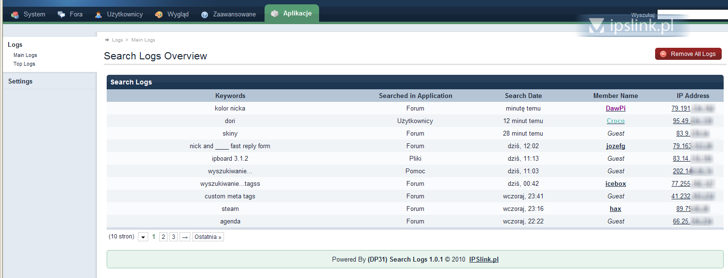This screenshot has width=728, height=278.
Task: Click the Zaawansowane tab icon
Action: coord(205,14)
